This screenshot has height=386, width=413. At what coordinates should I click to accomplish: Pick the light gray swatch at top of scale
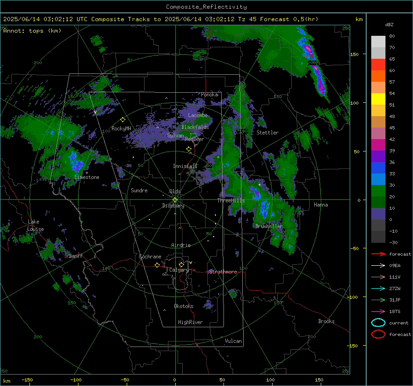pyautogui.click(x=378, y=42)
